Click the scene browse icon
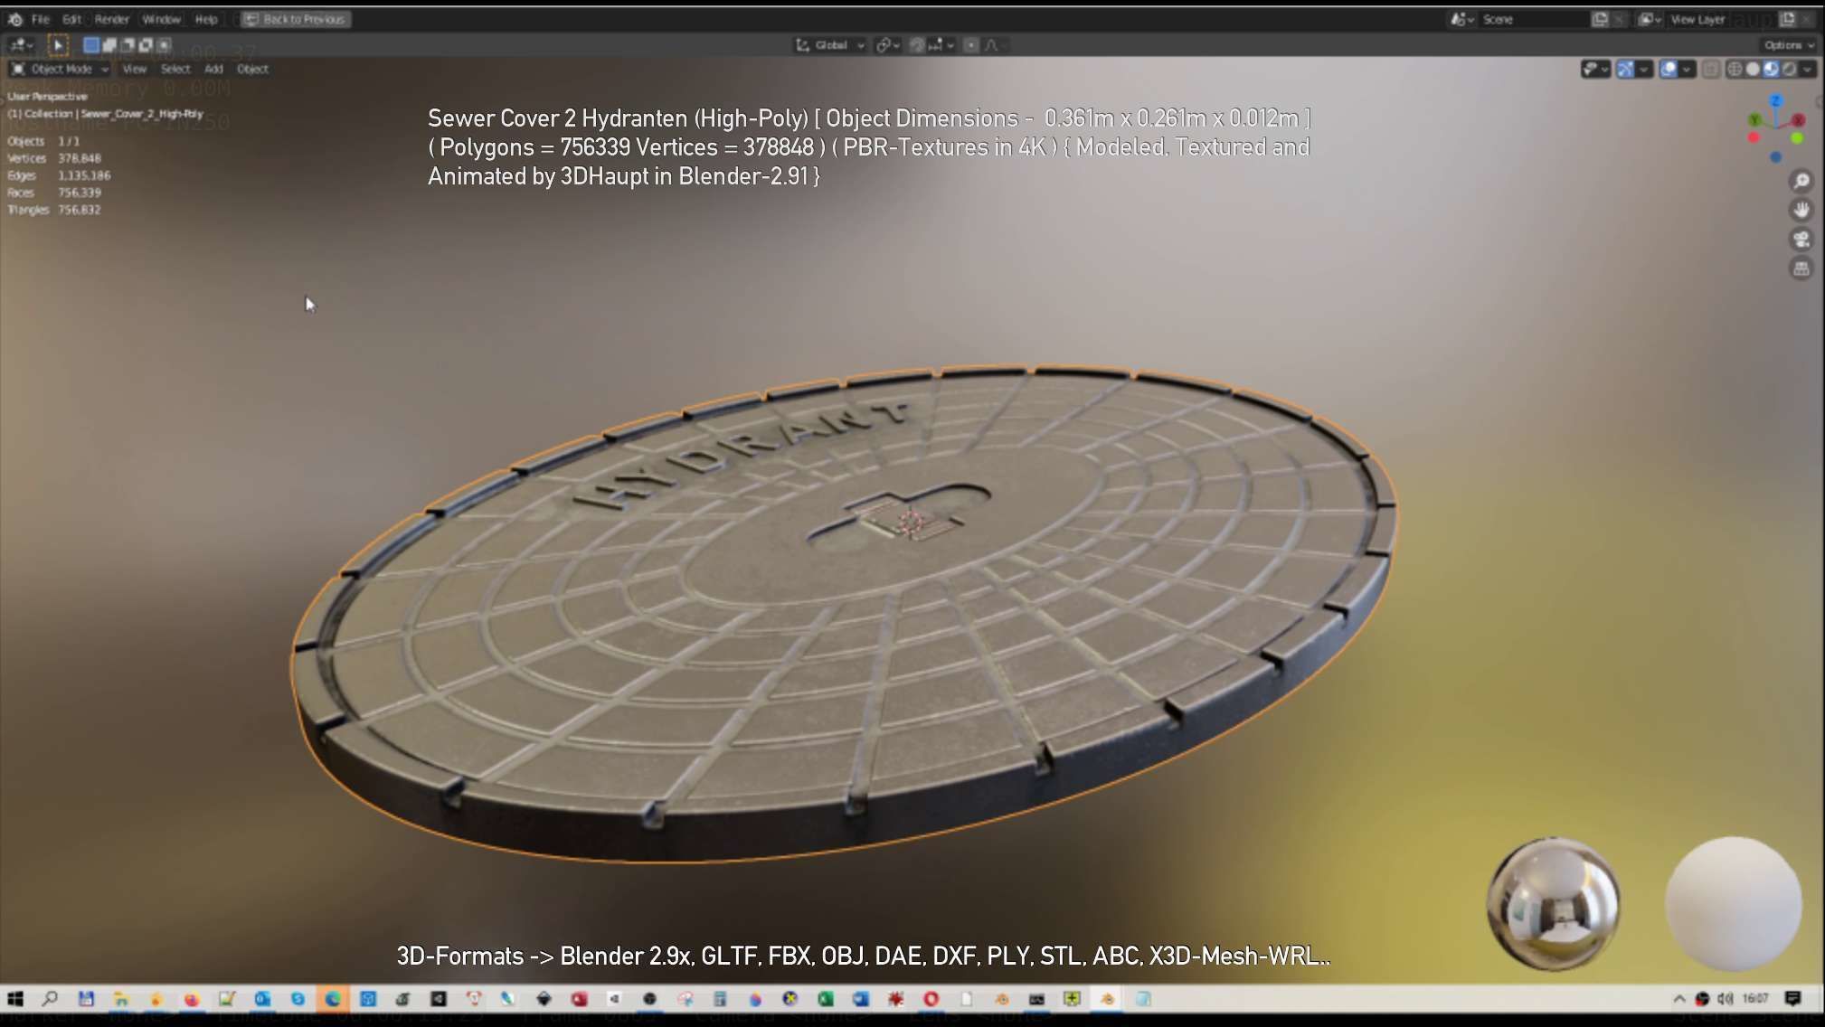The height and width of the screenshot is (1027, 1825). pyautogui.click(x=1461, y=19)
